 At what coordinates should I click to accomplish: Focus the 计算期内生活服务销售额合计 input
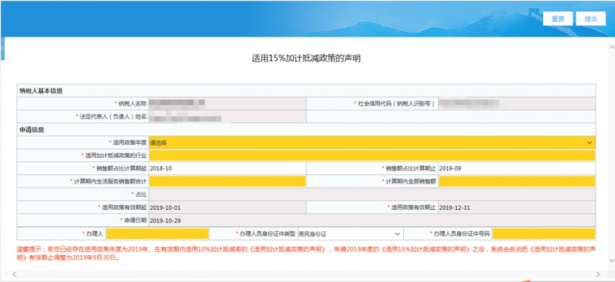tap(227, 181)
